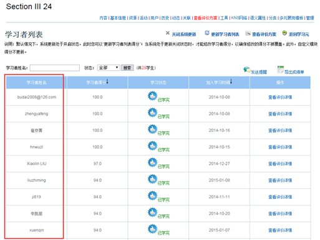Viewport: 320px width, 240px height.
Task: Open the 内容 tab
Action: pyautogui.click(x=103, y=18)
